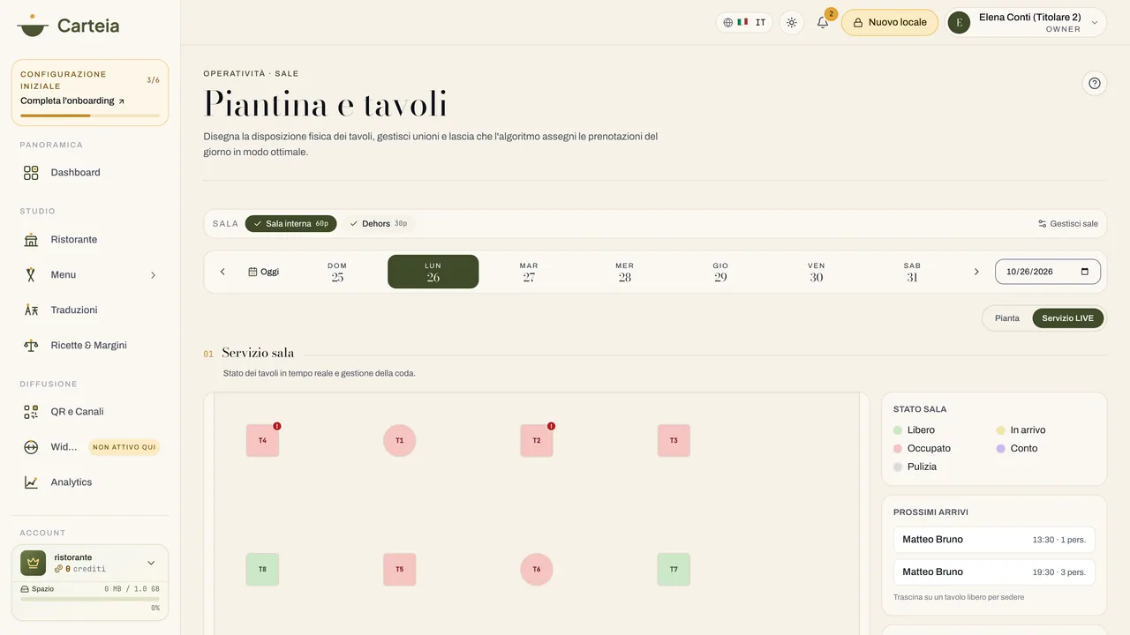This screenshot has height=635, width=1130.
Task: Open Analytics chart icon
Action: tap(31, 482)
